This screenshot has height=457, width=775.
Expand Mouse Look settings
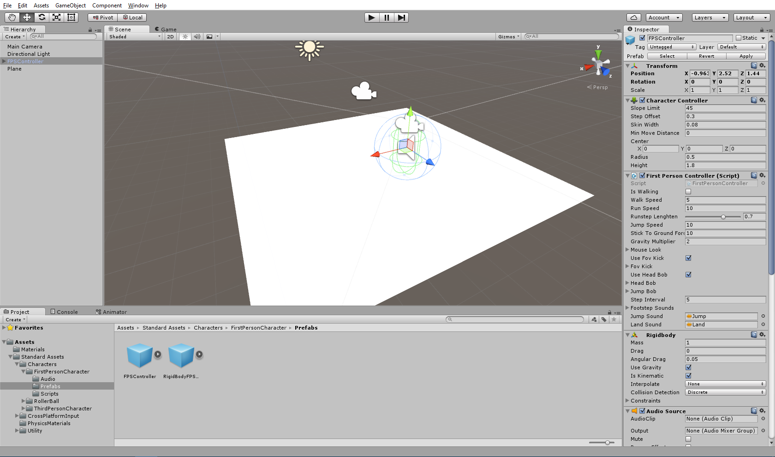click(x=627, y=250)
